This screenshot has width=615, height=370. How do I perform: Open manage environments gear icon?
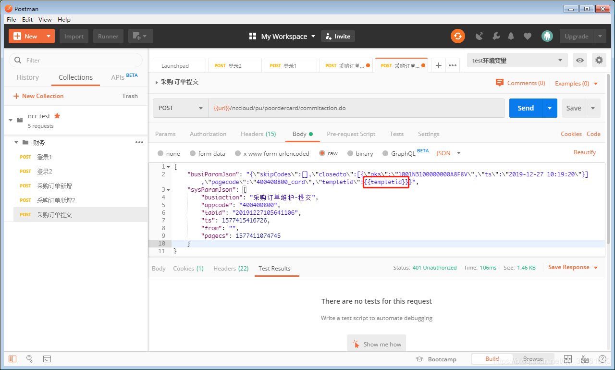point(599,60)
